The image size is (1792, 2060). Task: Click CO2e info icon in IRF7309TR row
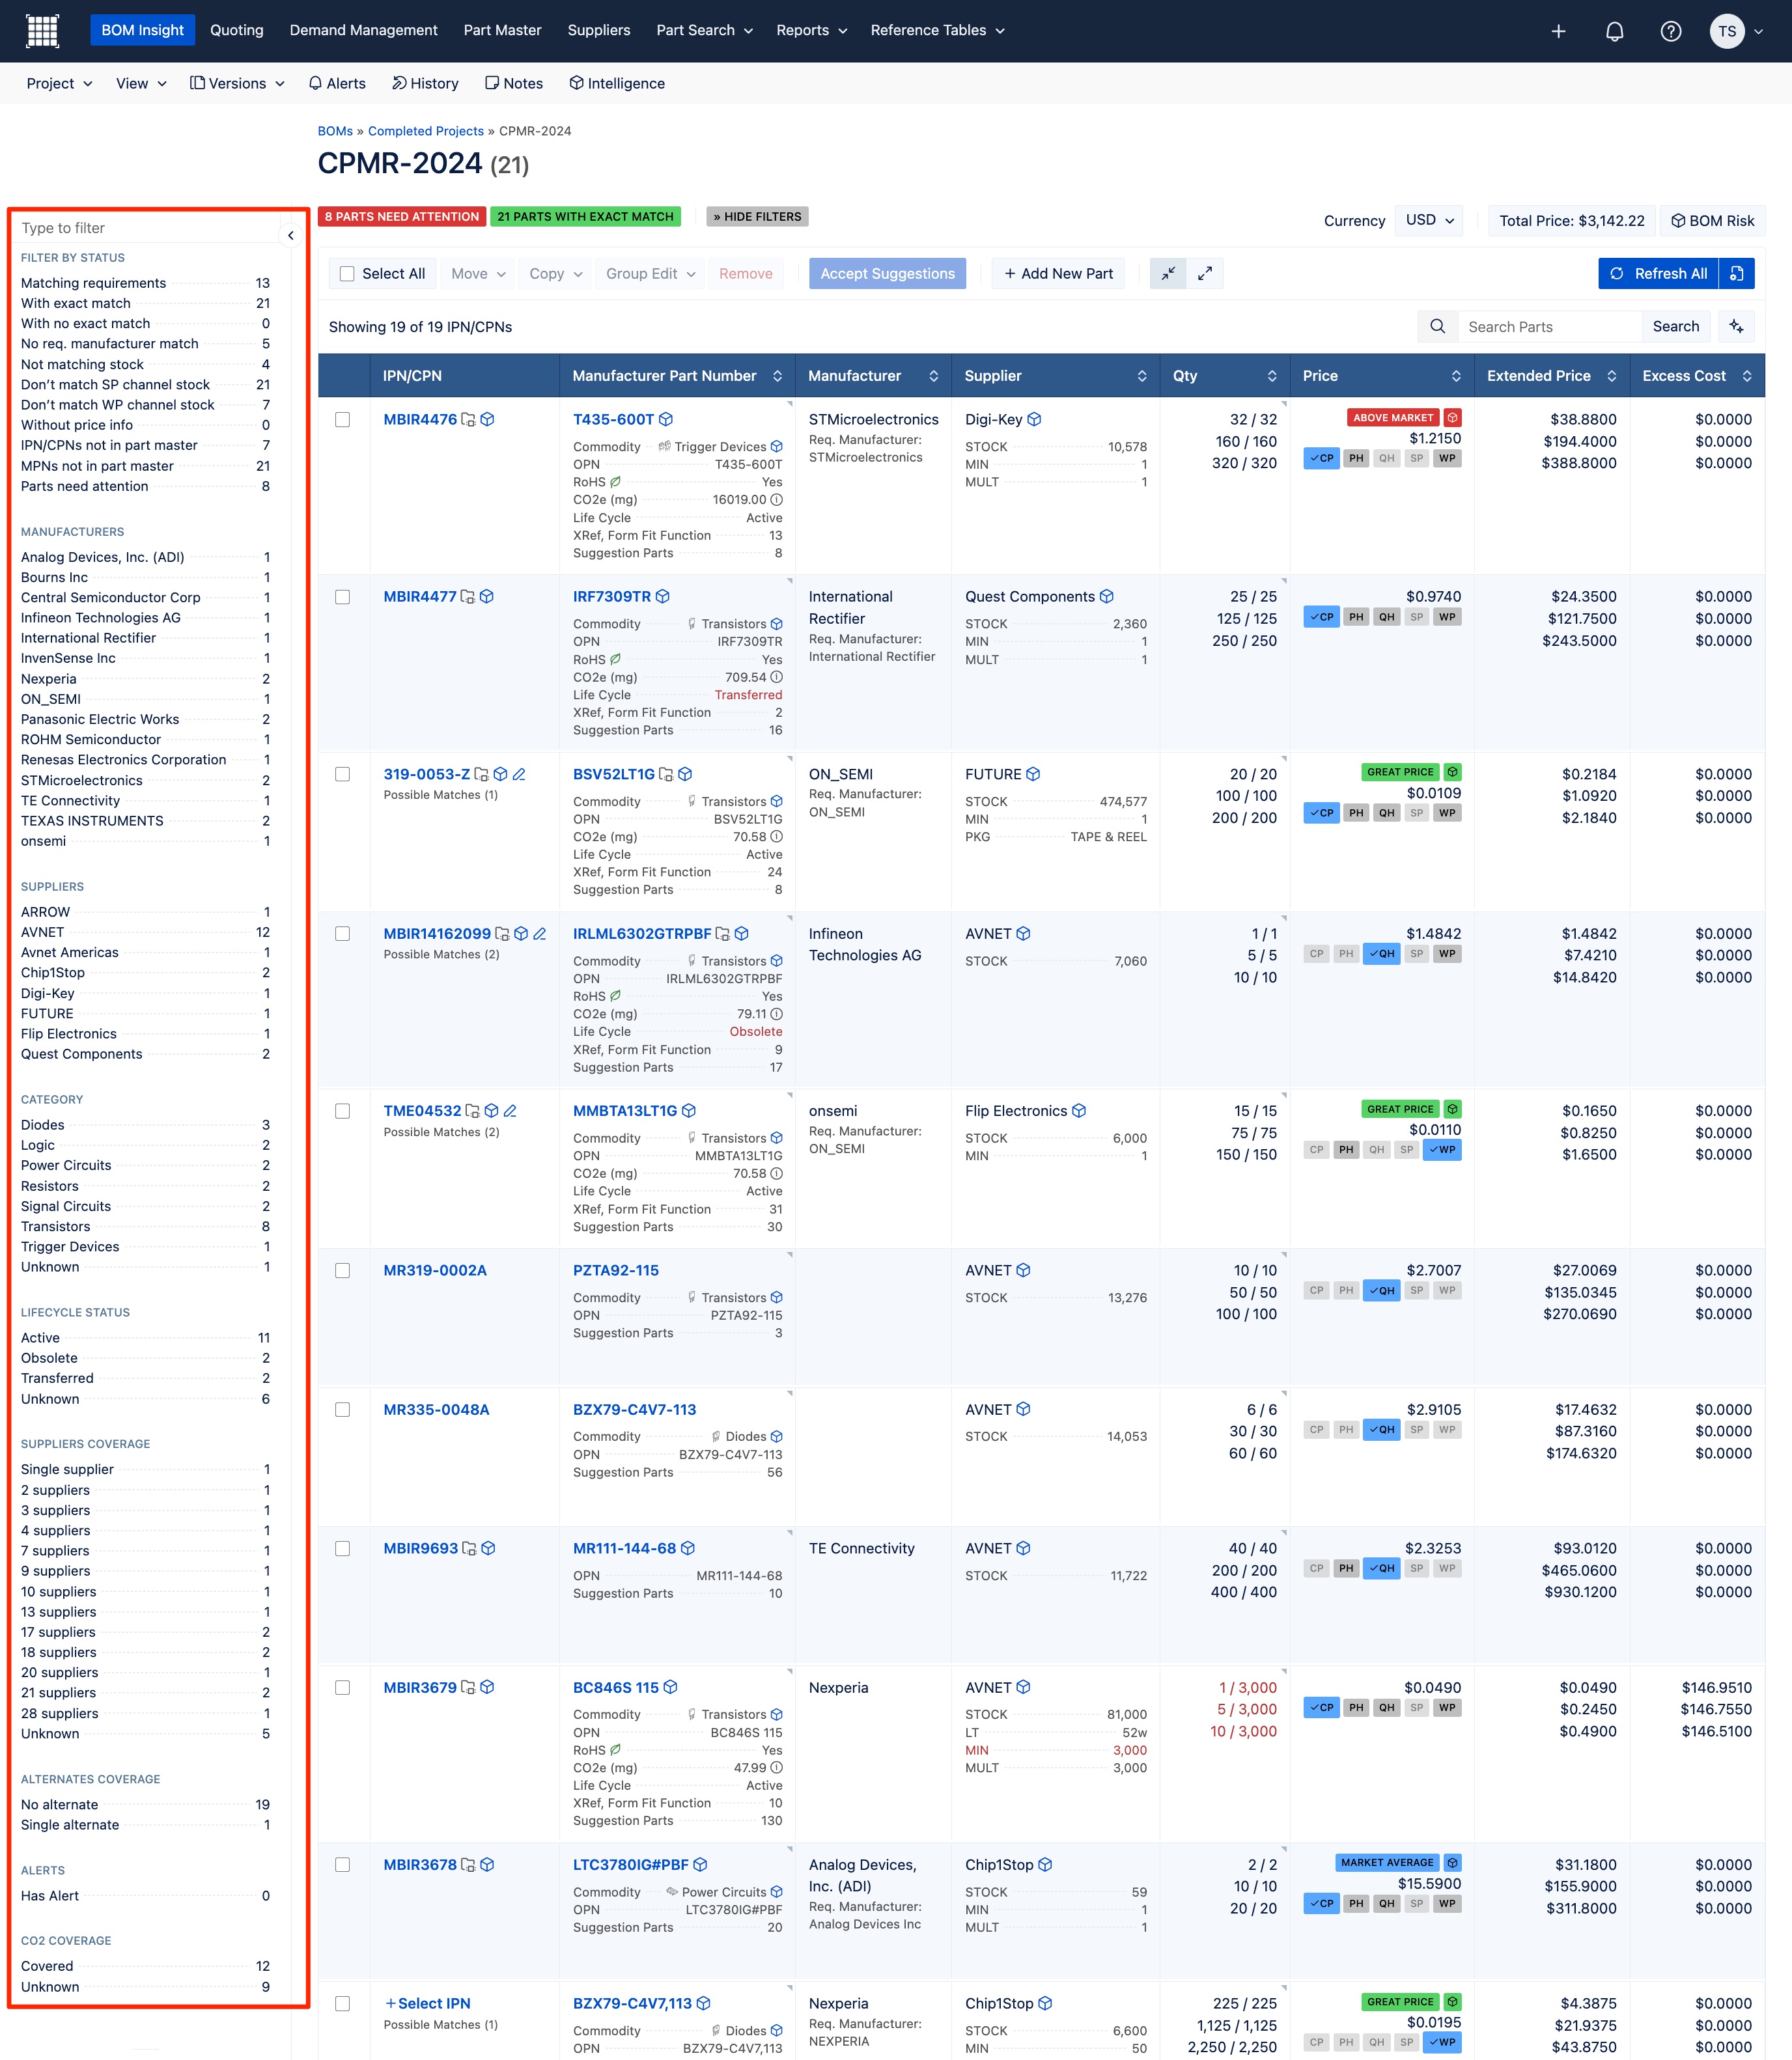tap(776, 677)
